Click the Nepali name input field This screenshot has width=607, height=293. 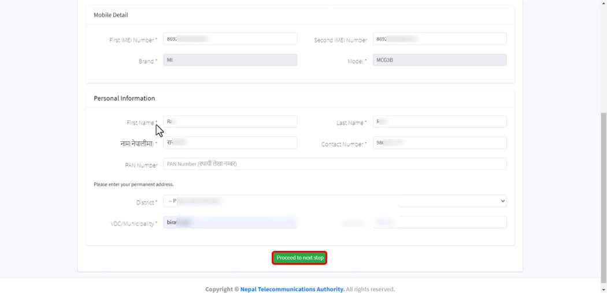point(230,142)
